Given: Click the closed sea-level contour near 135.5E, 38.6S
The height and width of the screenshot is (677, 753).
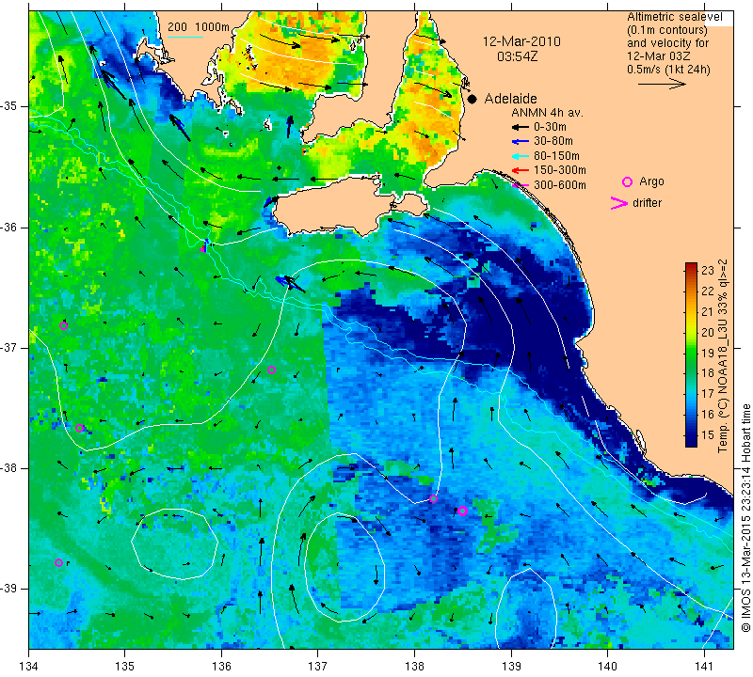Looking at the screenshot, I should pos(175,543).
